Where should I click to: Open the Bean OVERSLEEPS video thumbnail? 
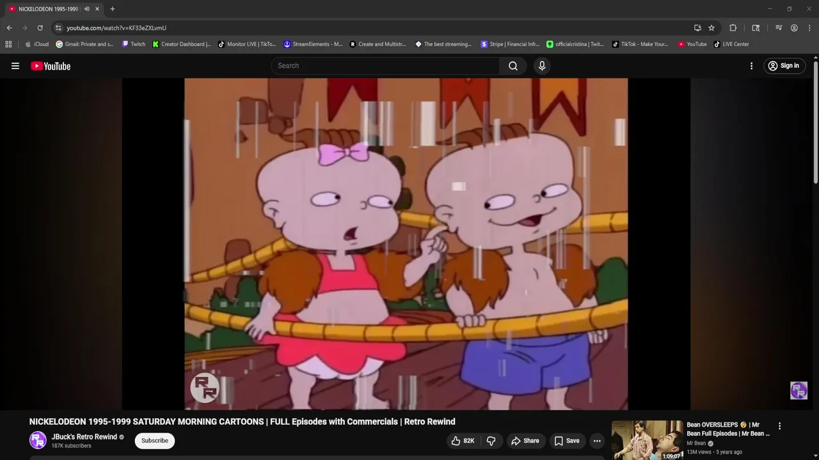point(647,440)
